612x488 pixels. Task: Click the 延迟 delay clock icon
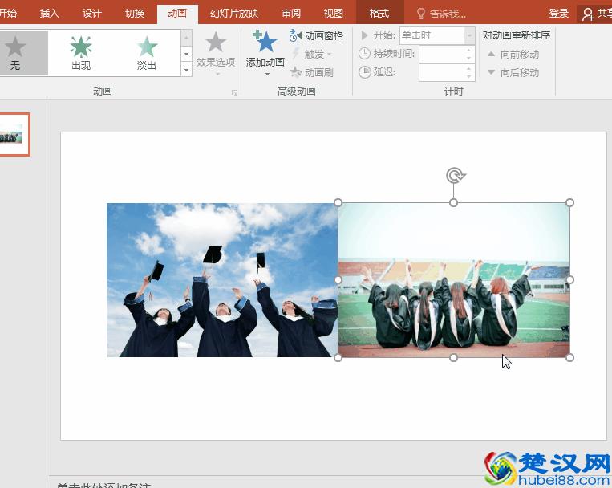(364, 72)
